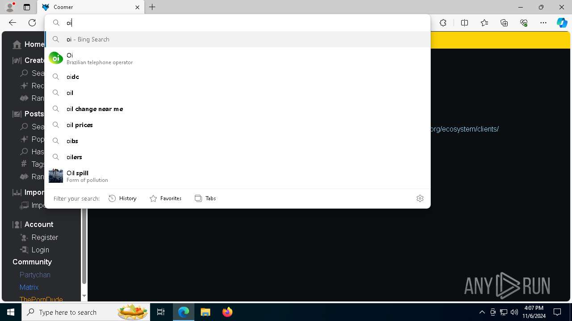Open the Settings and more menu
572x321 pixels.
pos(543,23)
